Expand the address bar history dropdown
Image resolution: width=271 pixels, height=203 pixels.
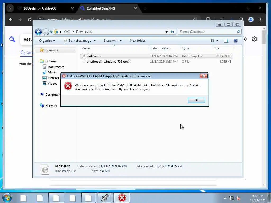point(166,32)
